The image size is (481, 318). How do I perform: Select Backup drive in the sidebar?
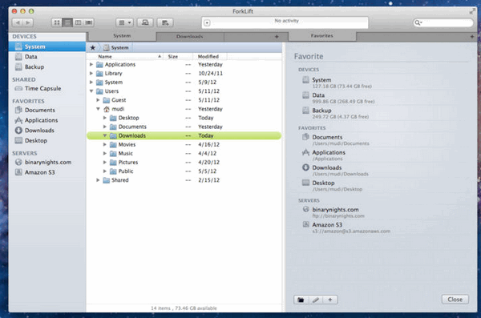click(47, 66)
